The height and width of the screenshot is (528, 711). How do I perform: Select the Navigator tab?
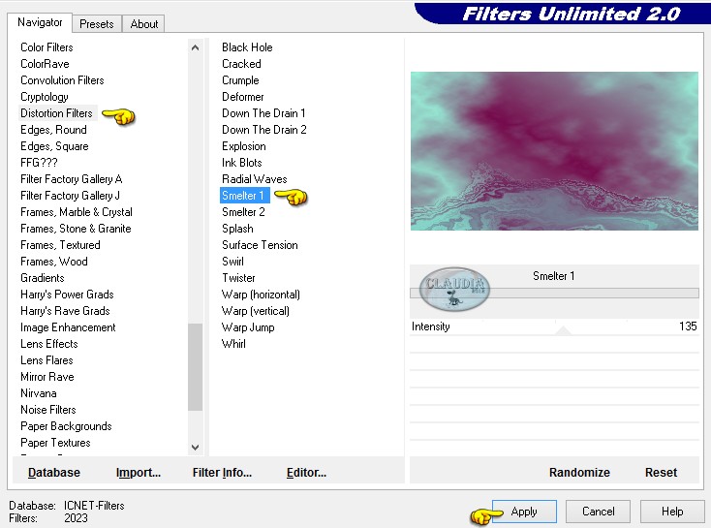pos(40,22)
